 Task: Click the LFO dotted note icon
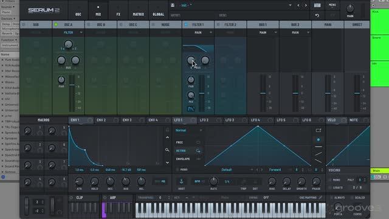[x=255, y=181]
